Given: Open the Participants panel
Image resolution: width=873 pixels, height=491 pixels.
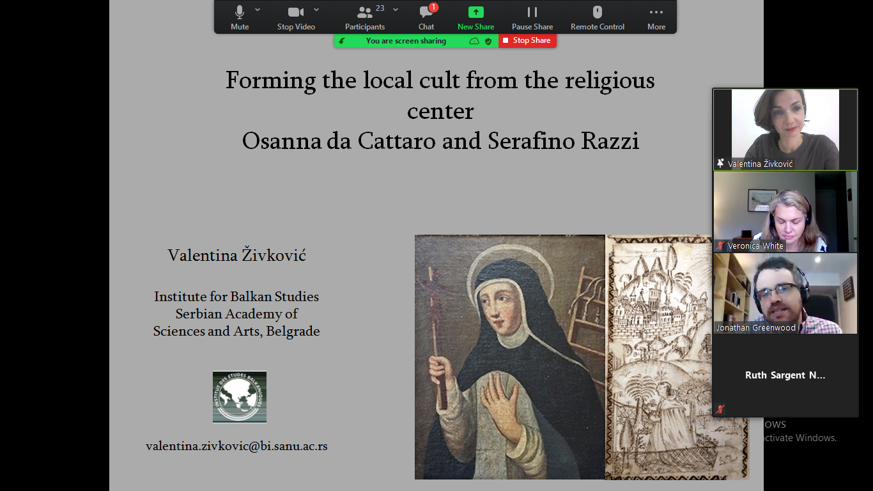Looking at the screenshot, I should click(365, 17).
